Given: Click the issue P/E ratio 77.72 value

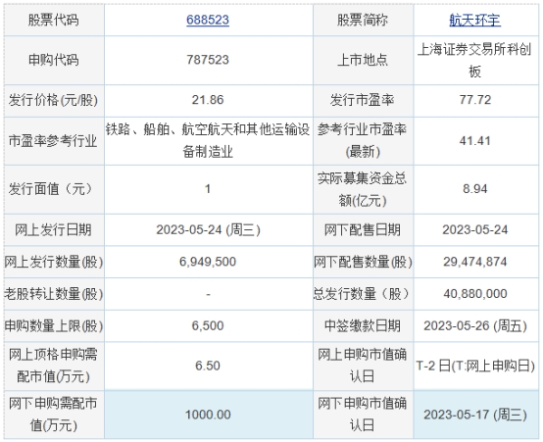Looking at the screenshot, I should tap(475, 100).
